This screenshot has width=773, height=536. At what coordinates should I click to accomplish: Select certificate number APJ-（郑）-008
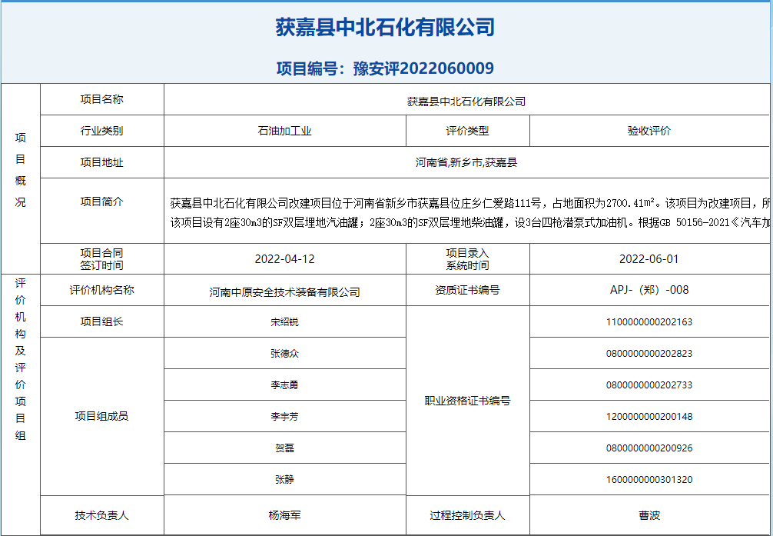[x=649, y=290]
